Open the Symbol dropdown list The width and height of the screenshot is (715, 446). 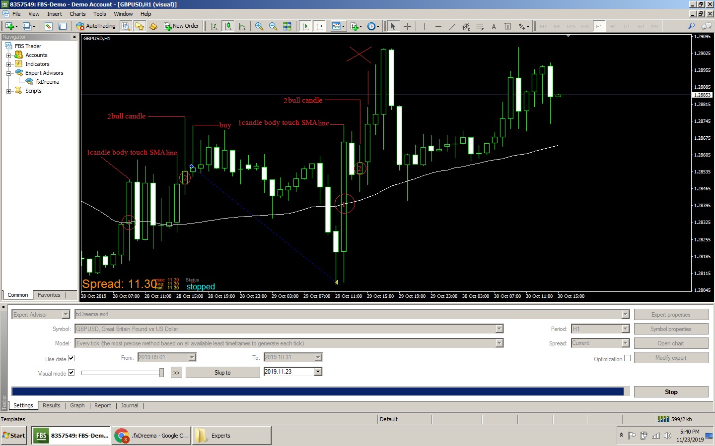point(499,329)
